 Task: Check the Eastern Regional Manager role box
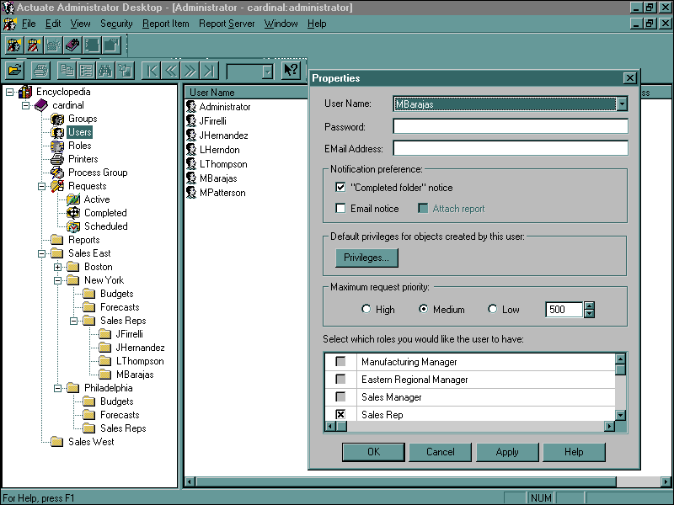coord(340,380)
